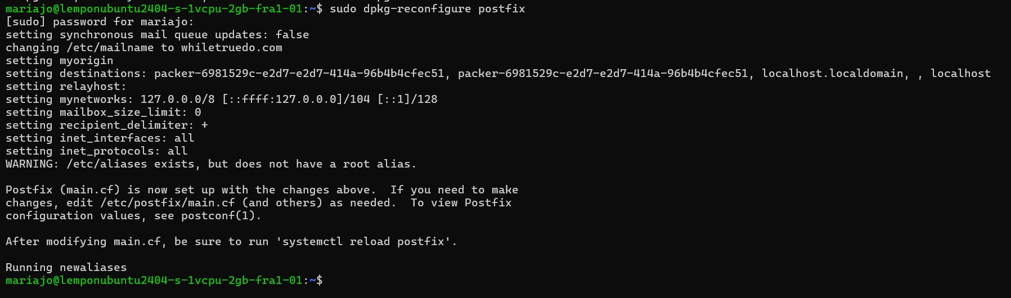The image size is (1011, 298).
Task: Click the 'WARNING:' text in the aliases line
Action: pos(32,164)
